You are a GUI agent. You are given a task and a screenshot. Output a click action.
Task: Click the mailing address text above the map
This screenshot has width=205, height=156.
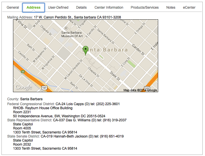pos(77,17)
